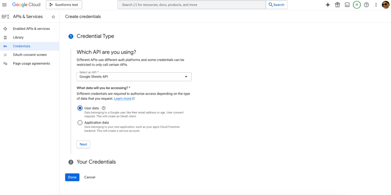391x195 pixels.
Task: Click step 1 number circle
Action: pos(71,36)
